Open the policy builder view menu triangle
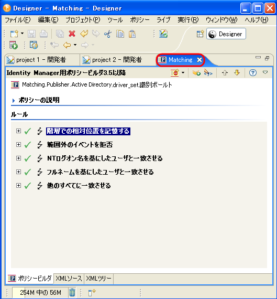The width and height of the screenshot is (277, 299). (x=265, y=72)
